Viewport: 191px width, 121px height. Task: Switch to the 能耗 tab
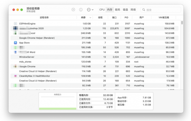117,10
